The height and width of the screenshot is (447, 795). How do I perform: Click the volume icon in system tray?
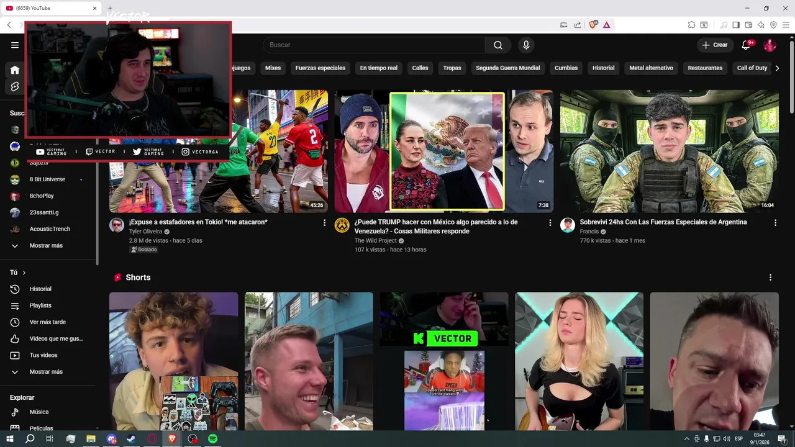tap(726, 439)
